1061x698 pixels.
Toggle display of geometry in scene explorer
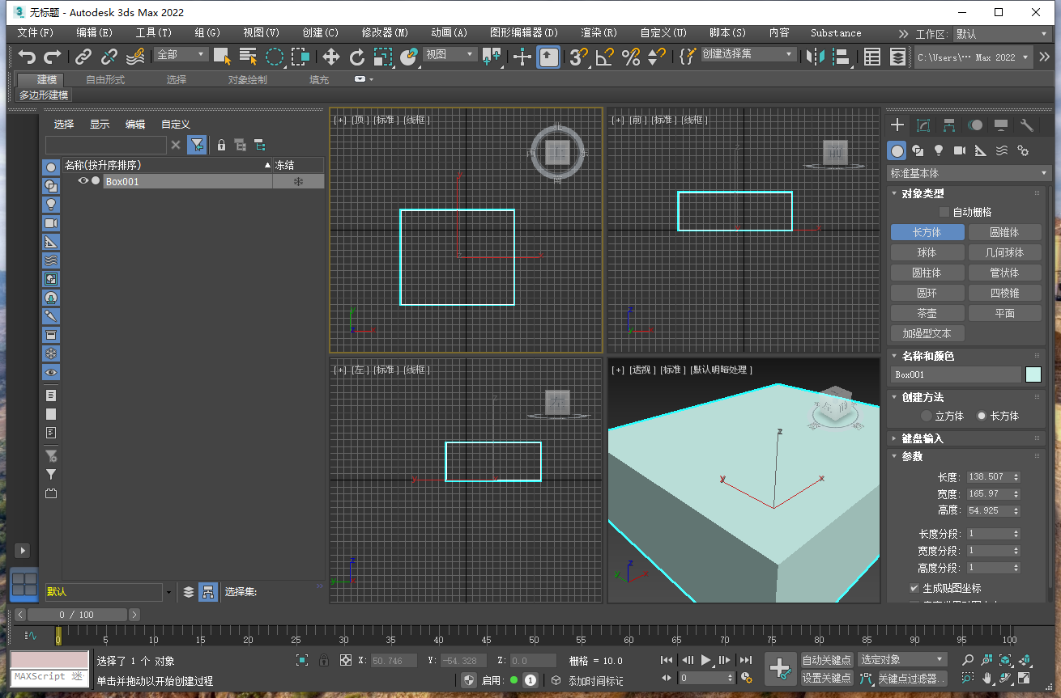[51, 167]
